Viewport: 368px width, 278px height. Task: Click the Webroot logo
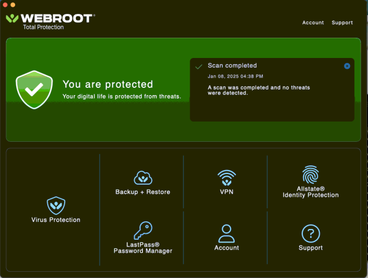point(50,19)
